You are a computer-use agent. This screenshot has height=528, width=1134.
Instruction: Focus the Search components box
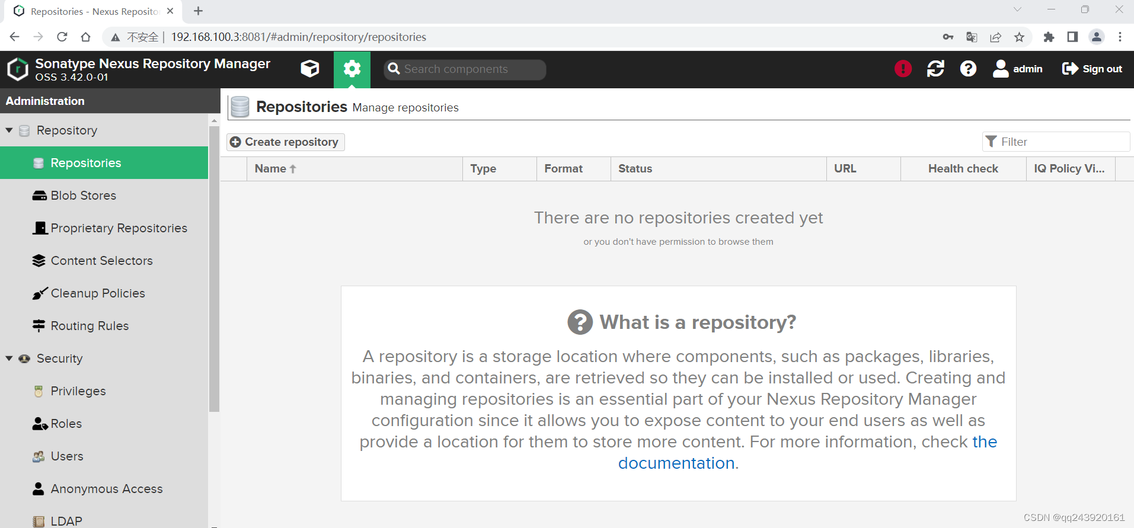465,69
